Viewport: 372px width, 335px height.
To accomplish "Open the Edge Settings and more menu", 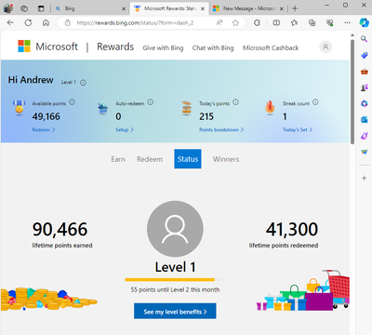I will (348, 22).
